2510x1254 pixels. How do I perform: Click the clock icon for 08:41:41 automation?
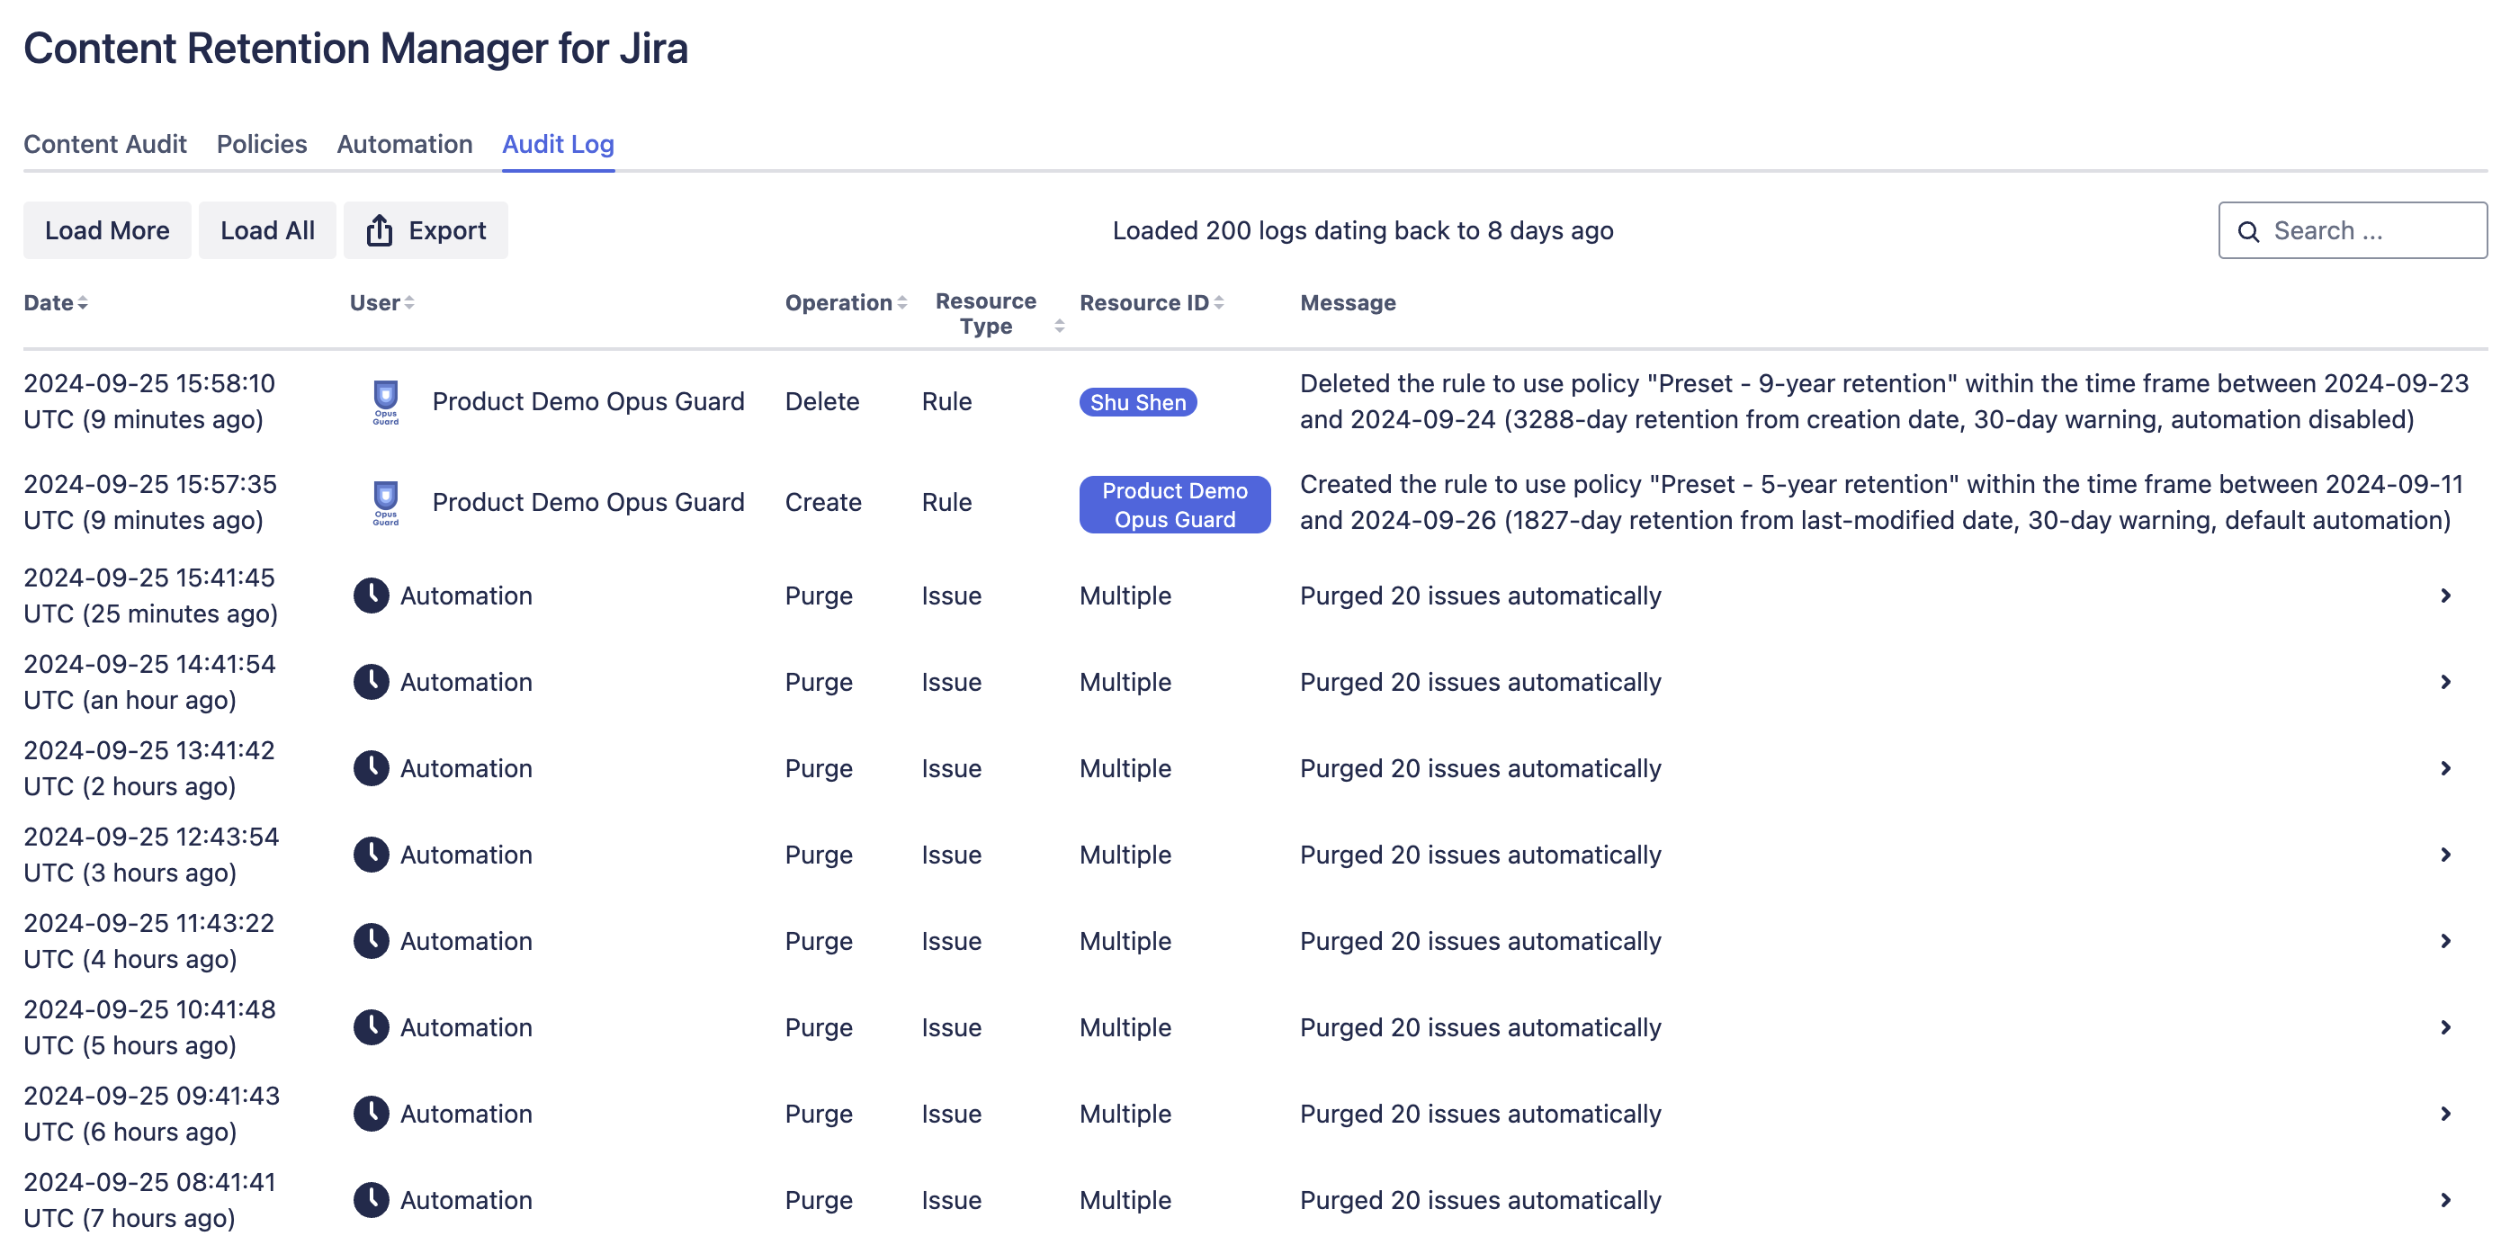[x=372, y=1200]
